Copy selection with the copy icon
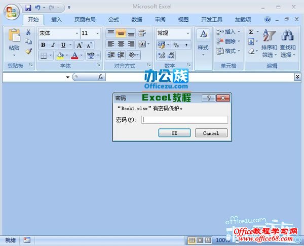The image size is (304, 246). coord(28,41)
